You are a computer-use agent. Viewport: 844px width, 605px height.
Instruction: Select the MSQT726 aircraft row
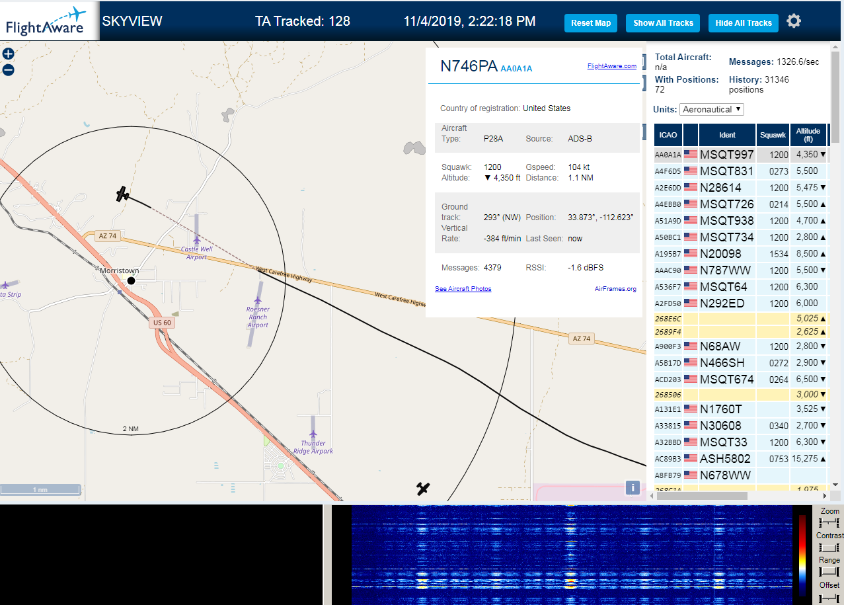[x=740, y=204]
